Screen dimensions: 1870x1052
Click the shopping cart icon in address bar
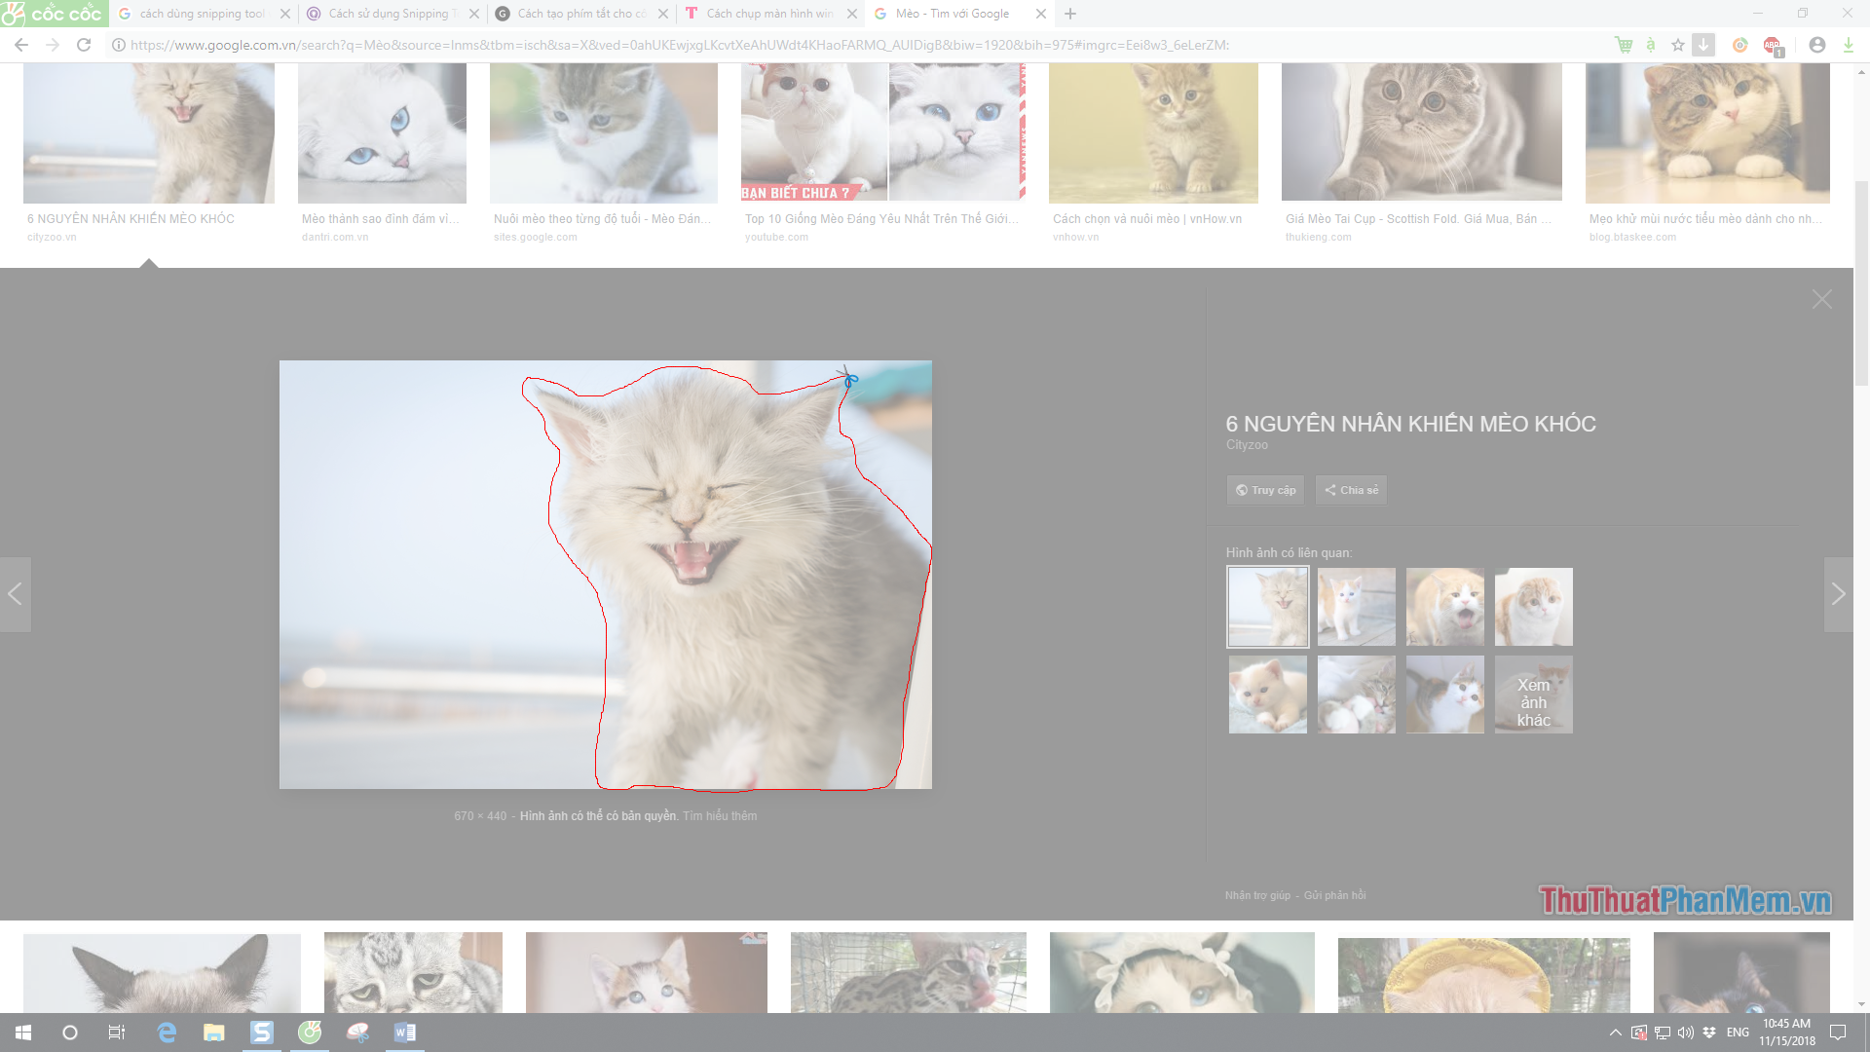(1623, 45)
